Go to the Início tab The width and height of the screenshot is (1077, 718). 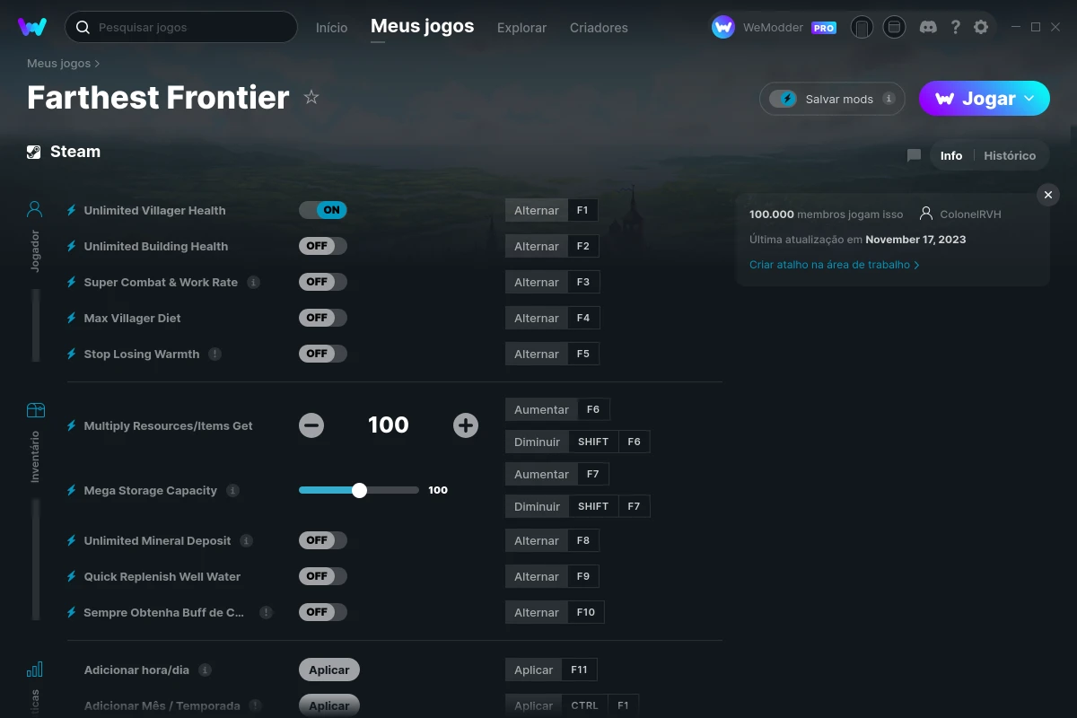point(331,28)
